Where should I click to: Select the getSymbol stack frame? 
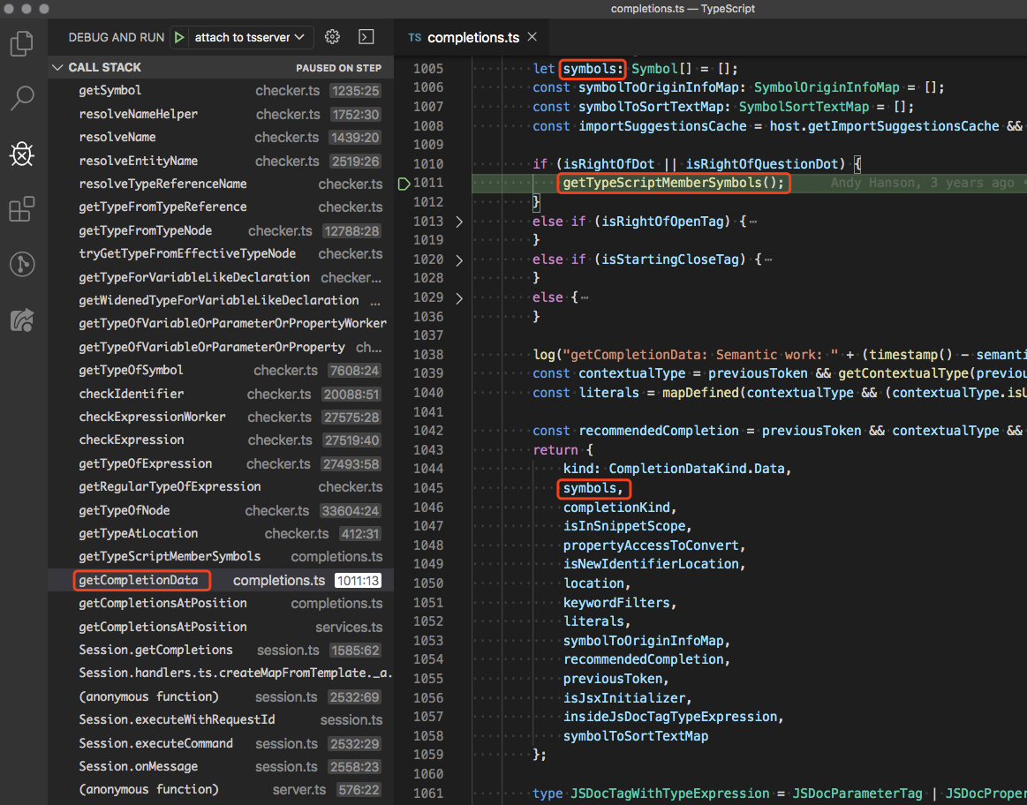(x=110, y=91)
